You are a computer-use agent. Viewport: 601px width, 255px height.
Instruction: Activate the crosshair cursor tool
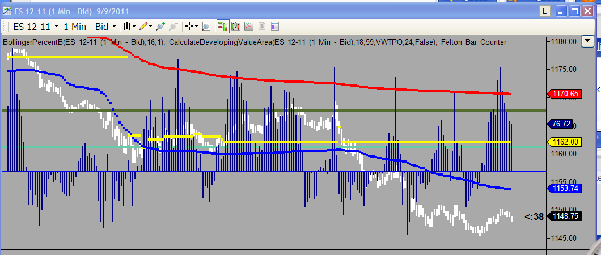point(191,27)
